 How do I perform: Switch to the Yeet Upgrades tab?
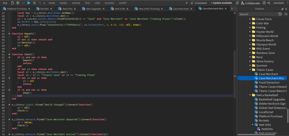point(93,9)
